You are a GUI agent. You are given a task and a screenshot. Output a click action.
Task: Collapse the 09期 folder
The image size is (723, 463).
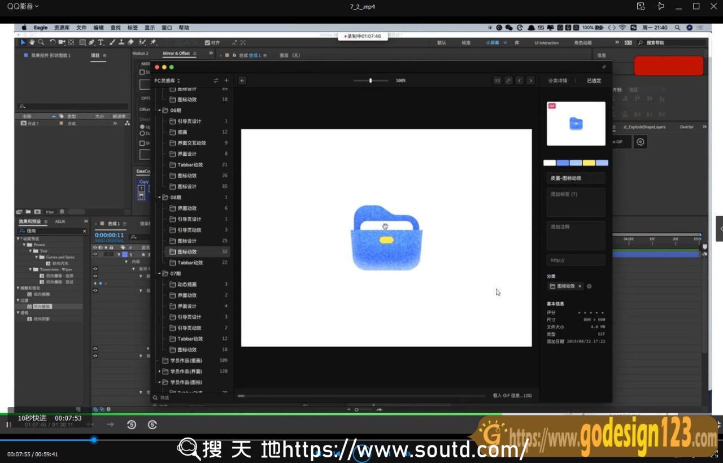pos(160,111)
